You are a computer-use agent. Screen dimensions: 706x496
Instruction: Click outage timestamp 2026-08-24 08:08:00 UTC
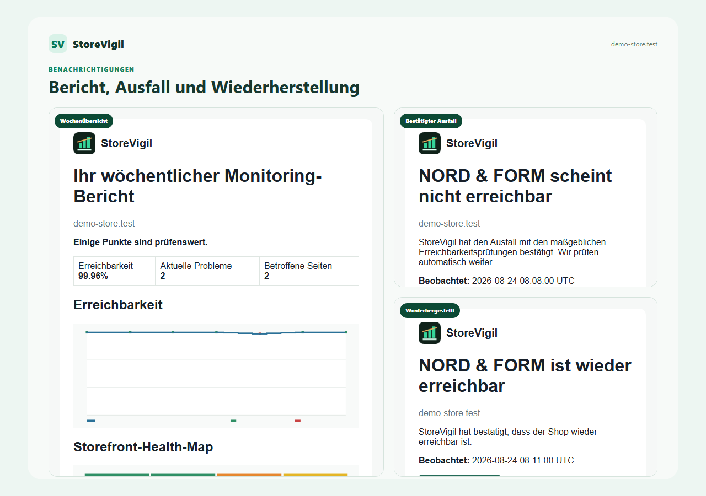click(x=523, y=281)
